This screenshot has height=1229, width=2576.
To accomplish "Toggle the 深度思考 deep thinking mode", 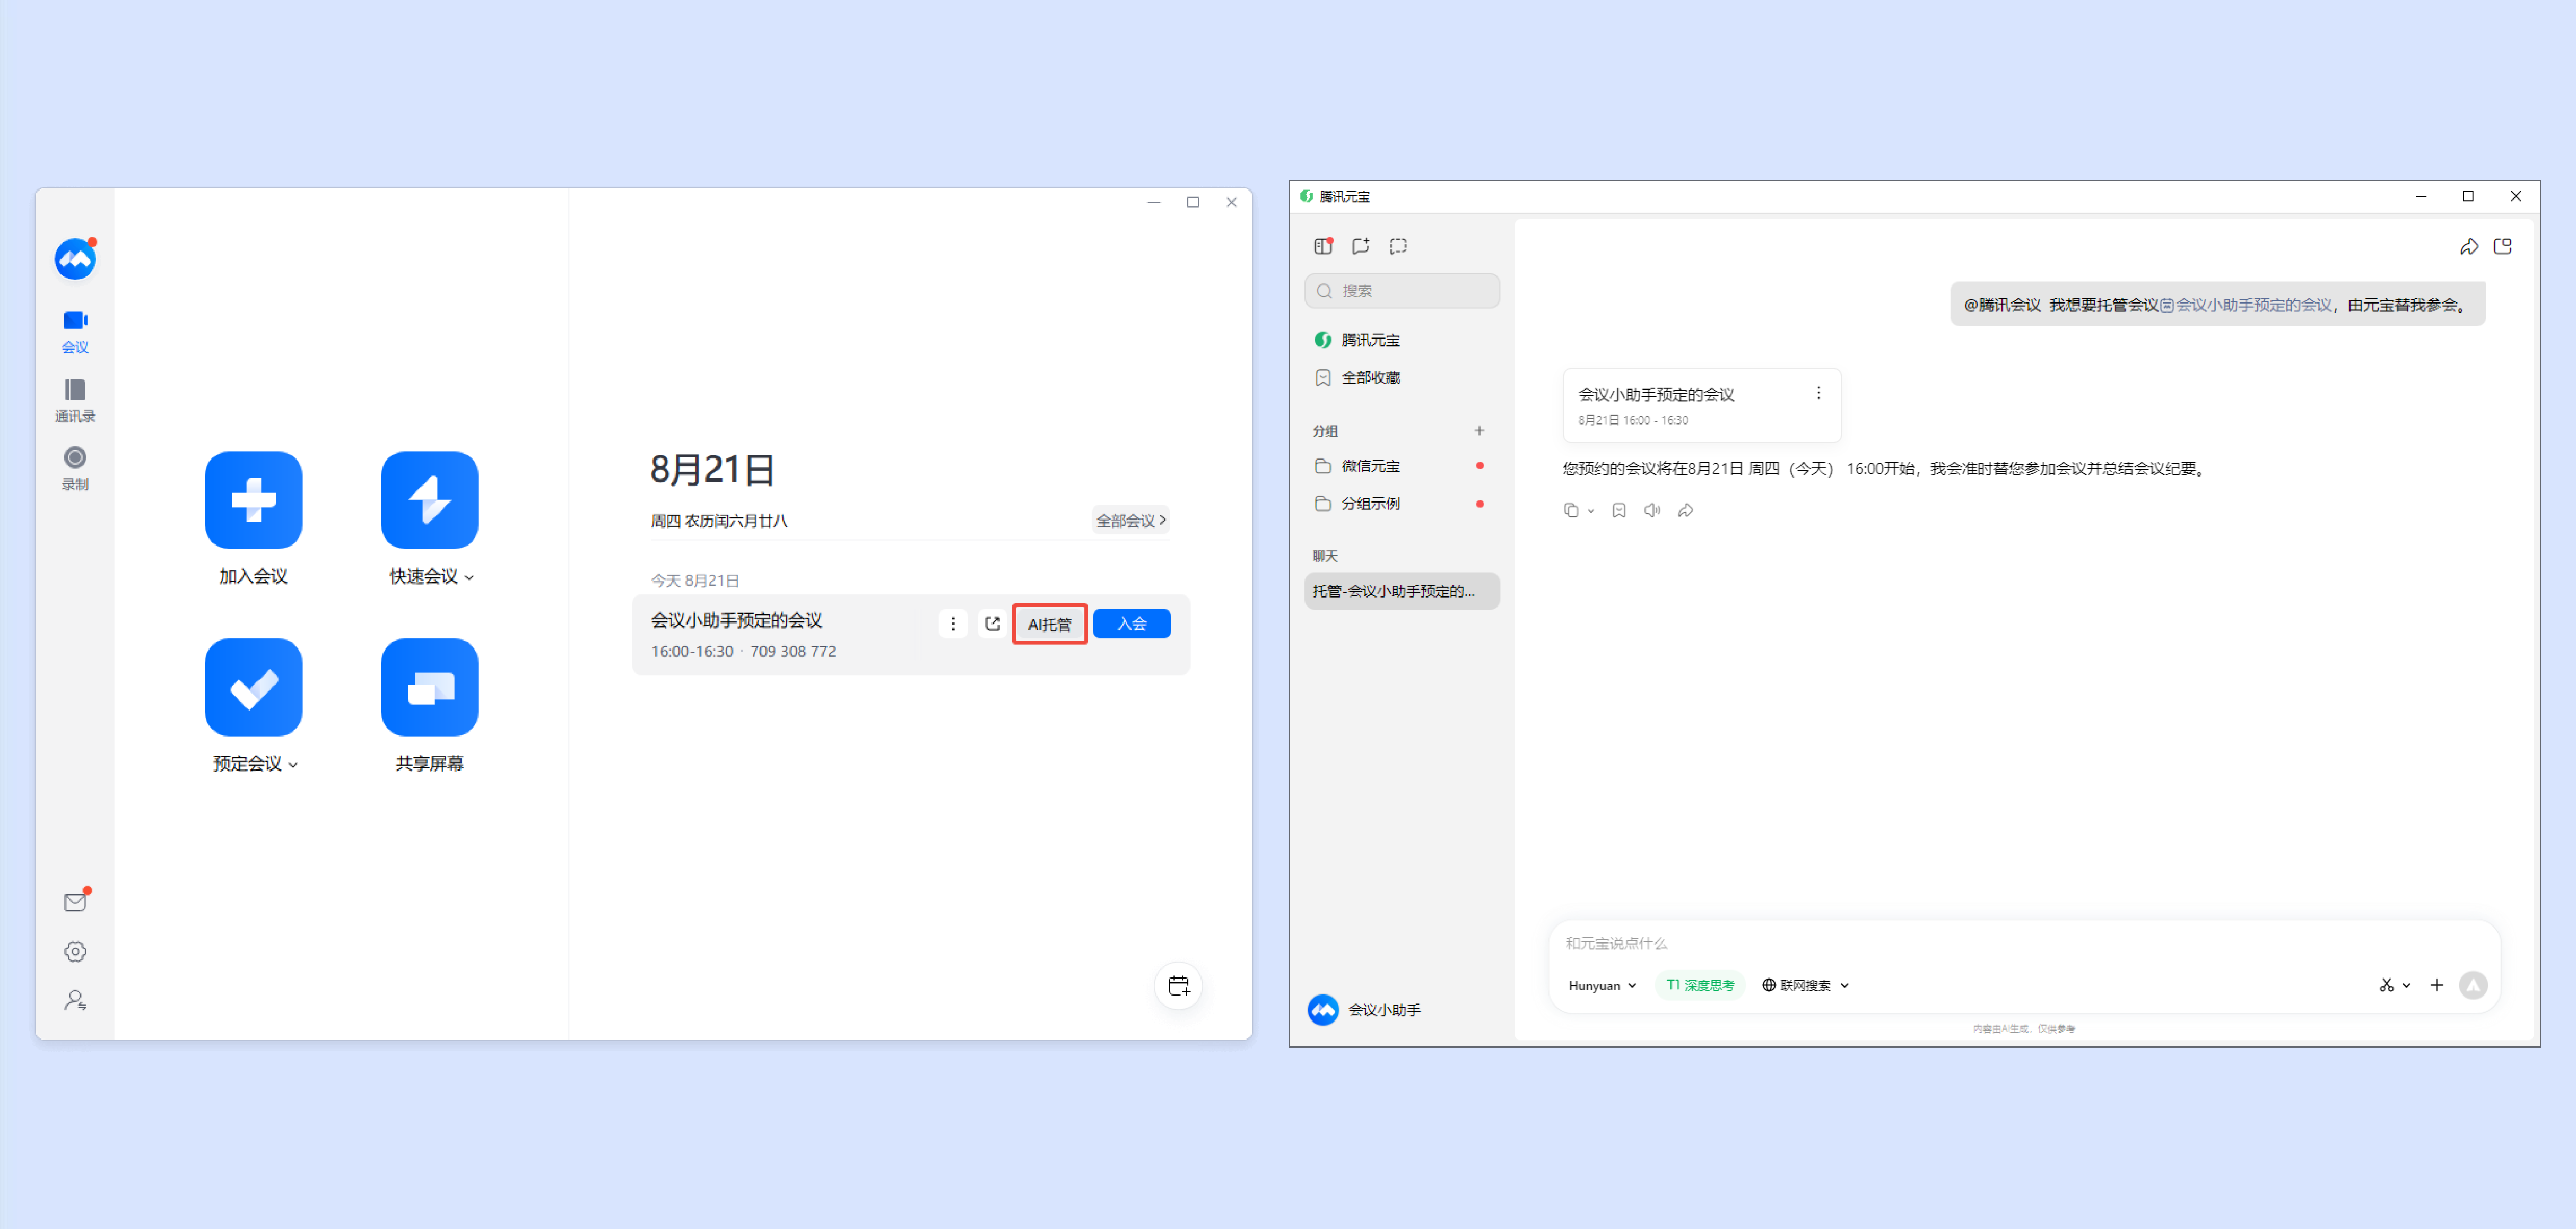I will (1699, 985).
